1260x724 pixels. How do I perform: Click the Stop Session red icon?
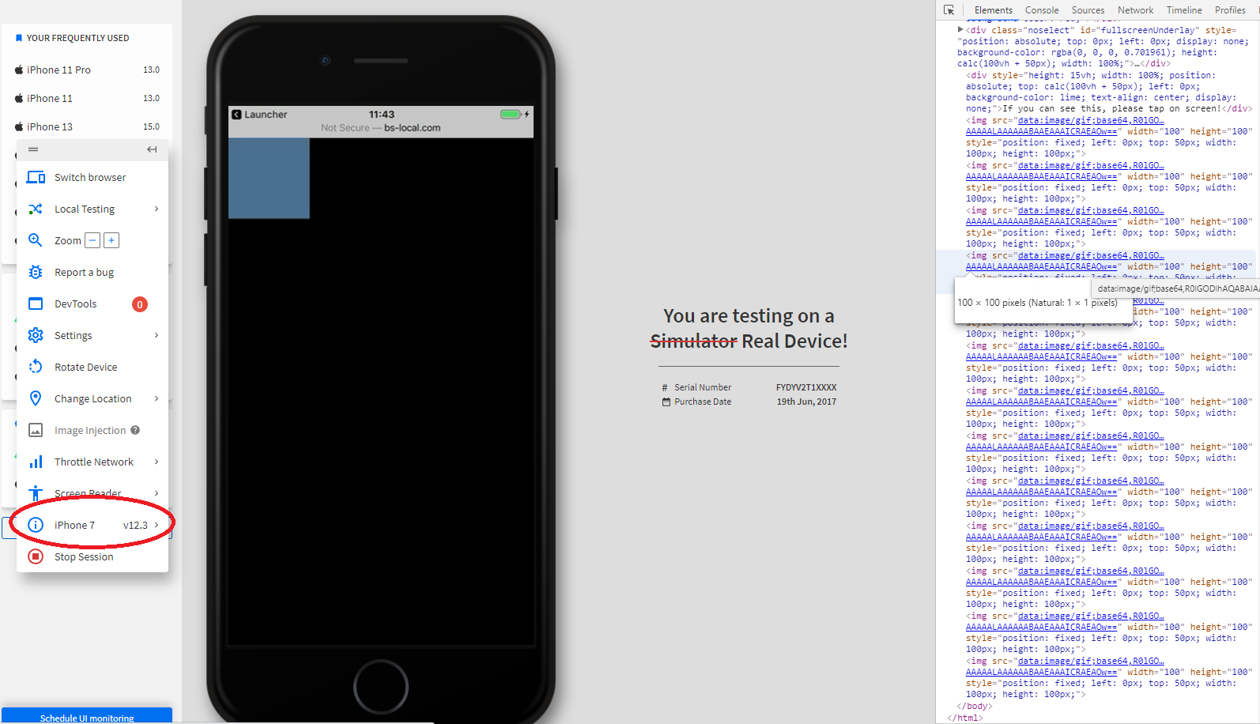coord(36,556)
